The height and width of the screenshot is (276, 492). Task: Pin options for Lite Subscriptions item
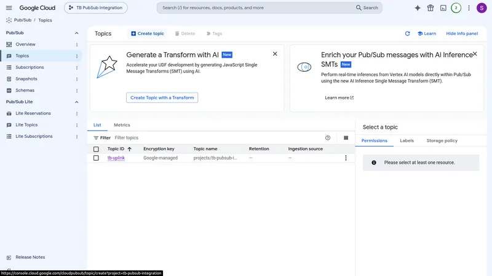point(77,137)
